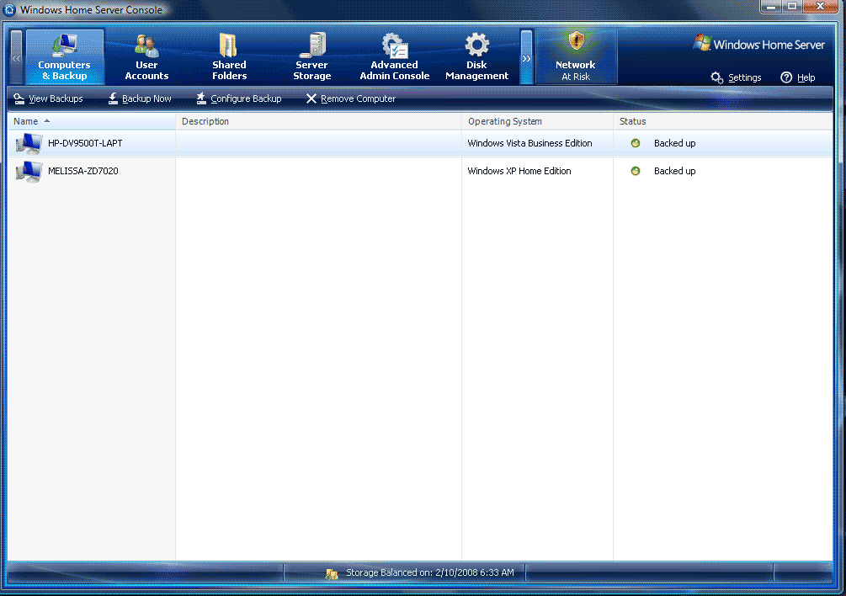Viewport: 846px width, 596px height.
Task: Choose Remove Computer in the toolbar
Action: [x=359, y=98]
